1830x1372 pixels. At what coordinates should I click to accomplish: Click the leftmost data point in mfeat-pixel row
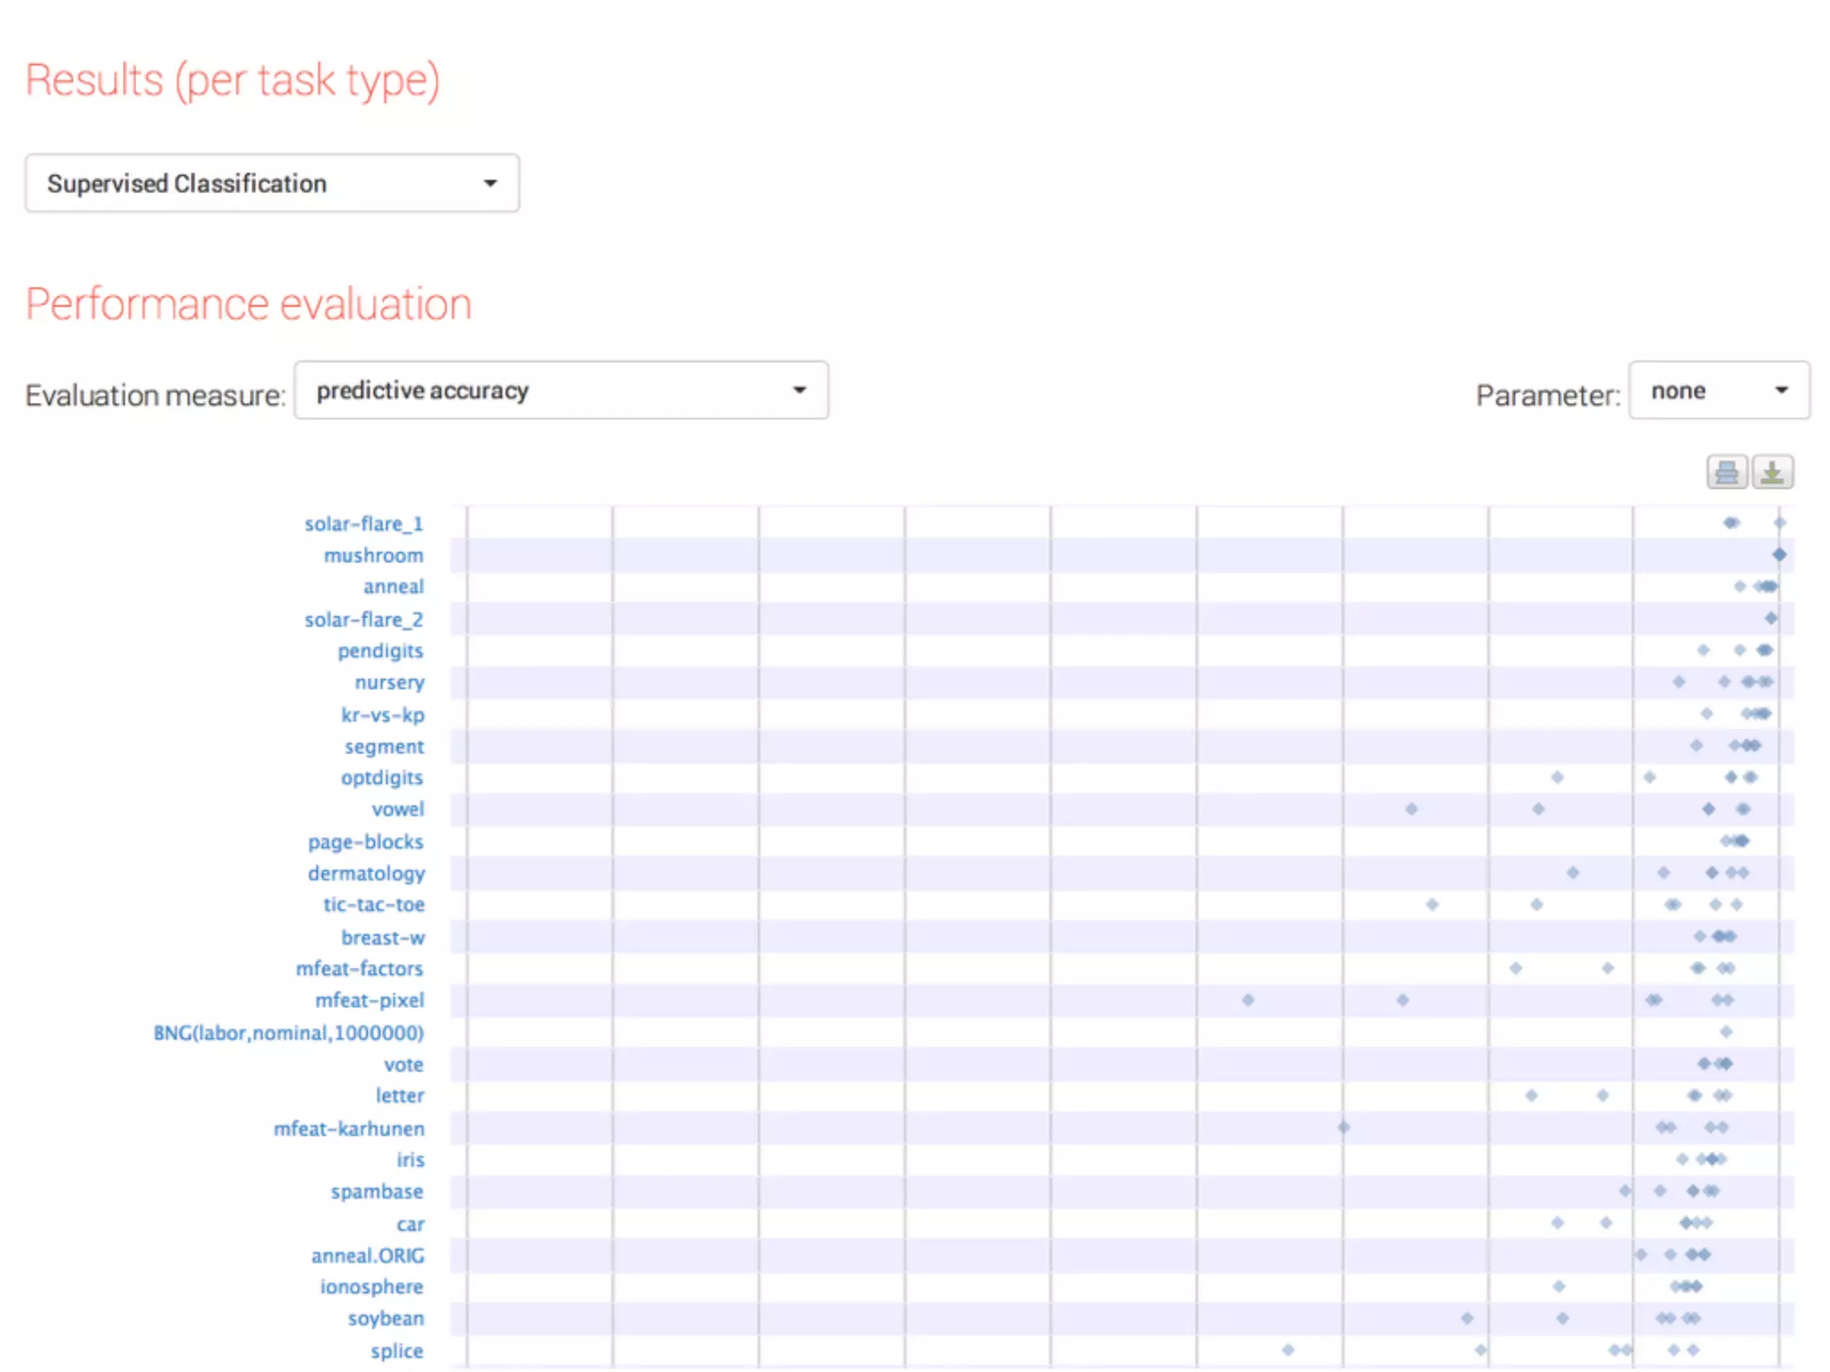pos(1248,1000)
